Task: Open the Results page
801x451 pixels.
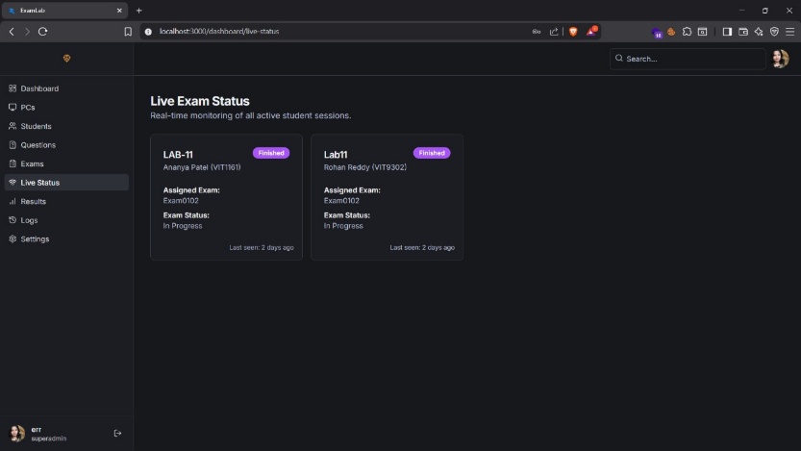Action: coord(66,201)
